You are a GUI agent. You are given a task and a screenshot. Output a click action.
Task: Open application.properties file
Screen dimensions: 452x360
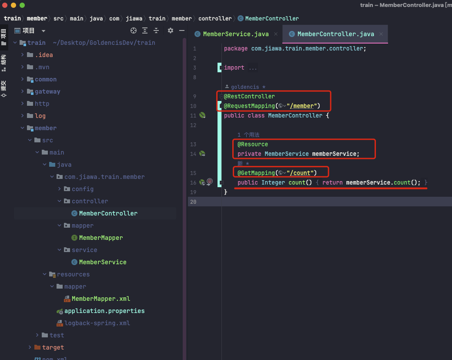[100, 311]
